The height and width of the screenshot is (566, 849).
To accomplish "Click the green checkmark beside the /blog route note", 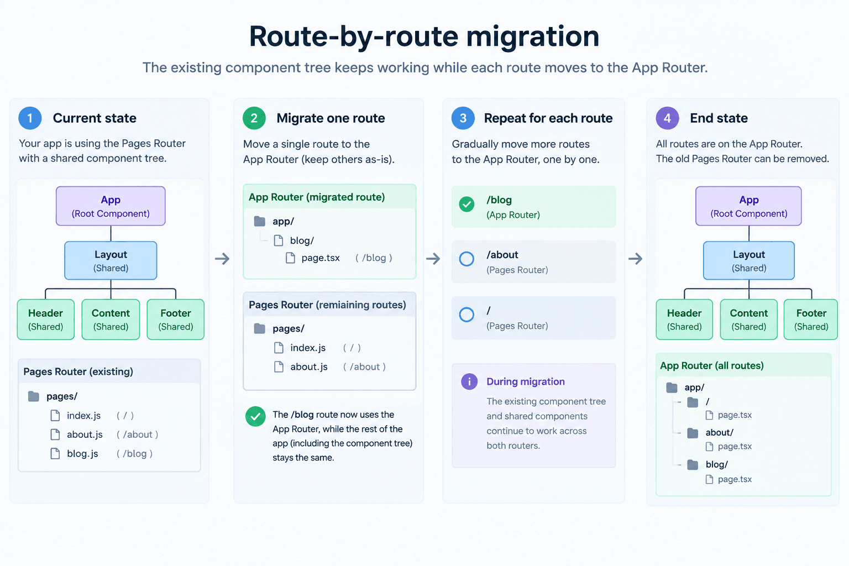I will [x=255, y=417].
